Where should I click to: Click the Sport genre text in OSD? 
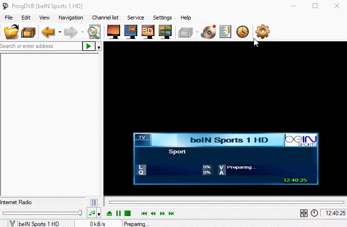click(177, 151)
